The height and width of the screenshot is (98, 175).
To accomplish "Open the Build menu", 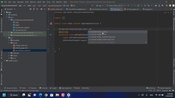I will (x=39, y=2).
